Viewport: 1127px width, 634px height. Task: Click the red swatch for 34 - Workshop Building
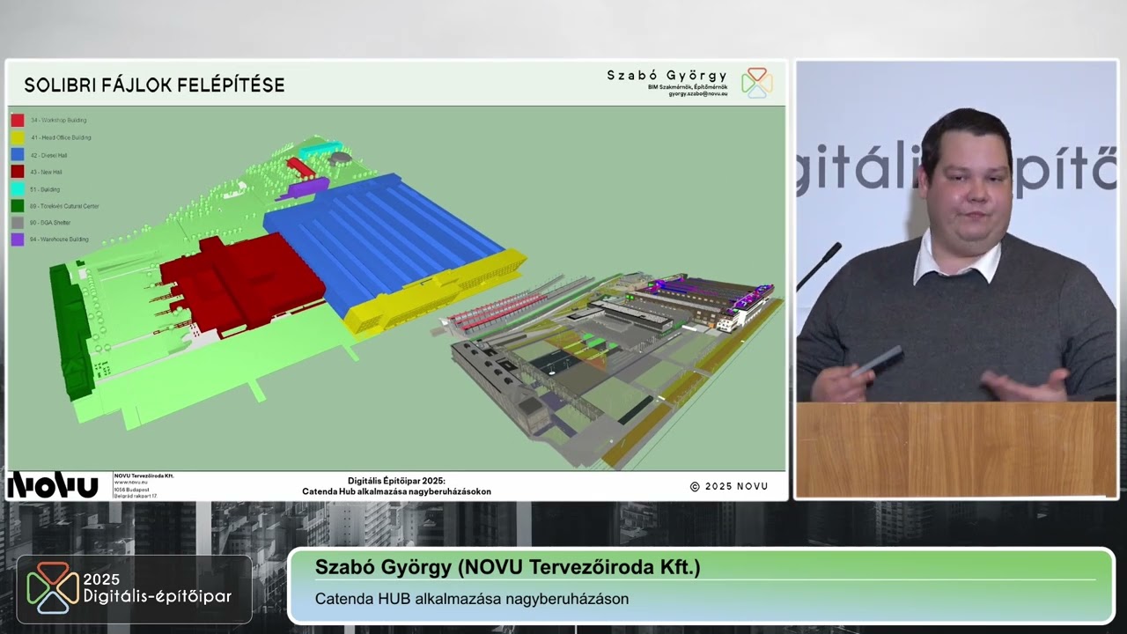(x=17, y=120)
